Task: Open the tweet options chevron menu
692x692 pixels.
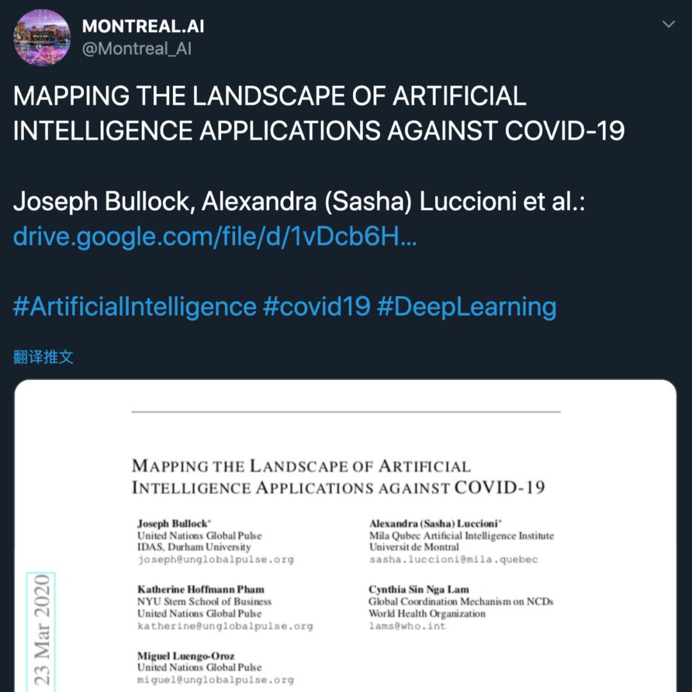Action: tap(668, 25)
